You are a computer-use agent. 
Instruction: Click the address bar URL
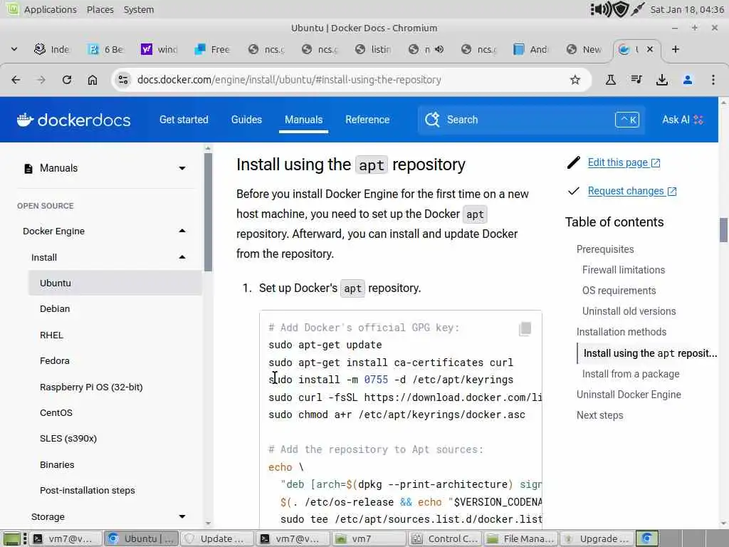point(289,80)
